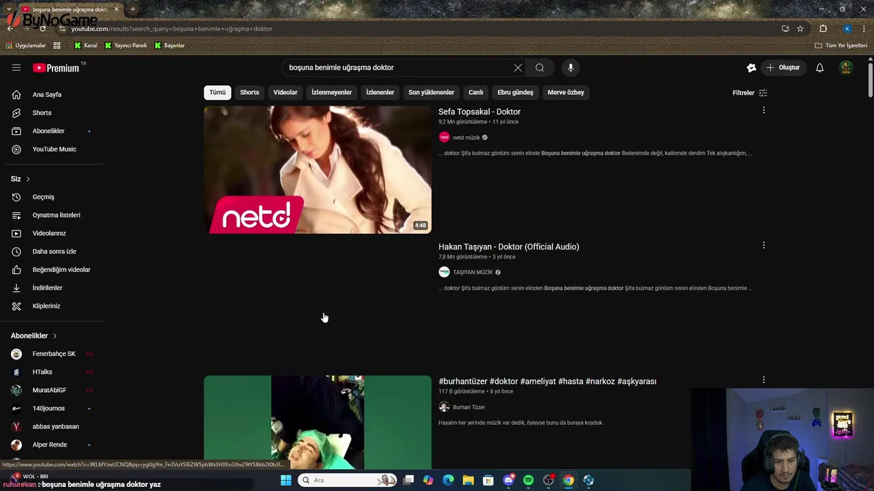Open Chrome profile K avatar

[x=847, y=29]
